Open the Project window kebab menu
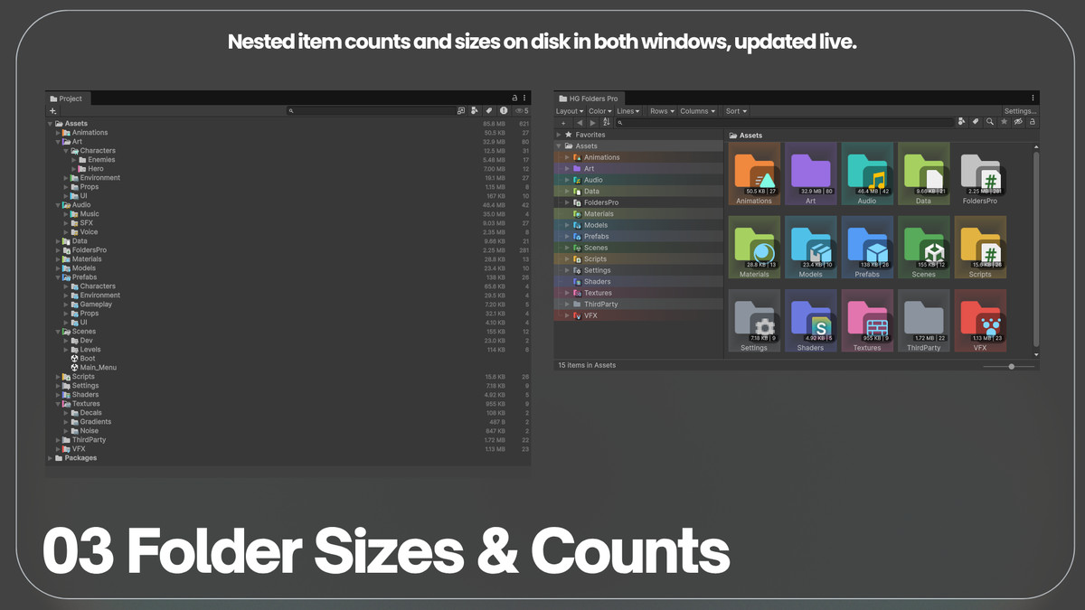The height and width of the screenshot is (610, 1085). [x=524, y=98]
